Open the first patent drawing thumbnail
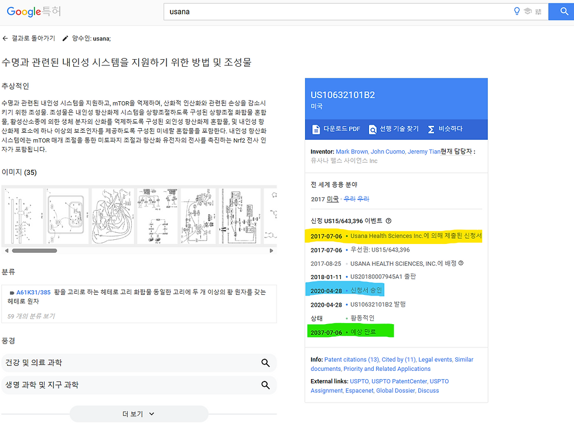Image resolution: width=574 pixels, height=430 pixels. 24,216
